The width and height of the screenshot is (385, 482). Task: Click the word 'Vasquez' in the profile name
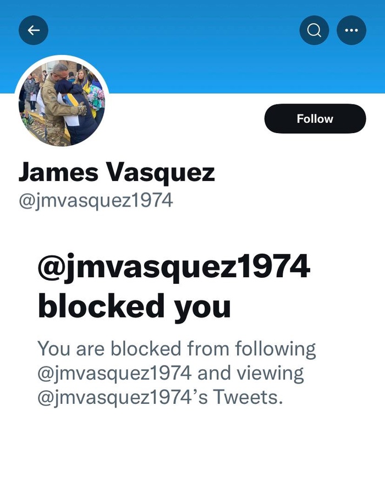(161, 172)
